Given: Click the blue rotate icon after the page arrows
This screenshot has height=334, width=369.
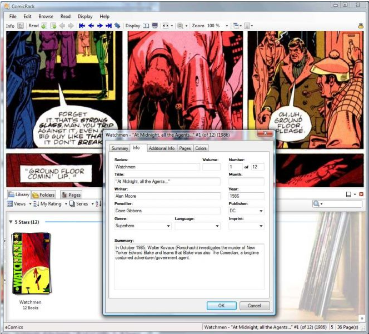Looking at the screenshot, I should click(117, 26).
